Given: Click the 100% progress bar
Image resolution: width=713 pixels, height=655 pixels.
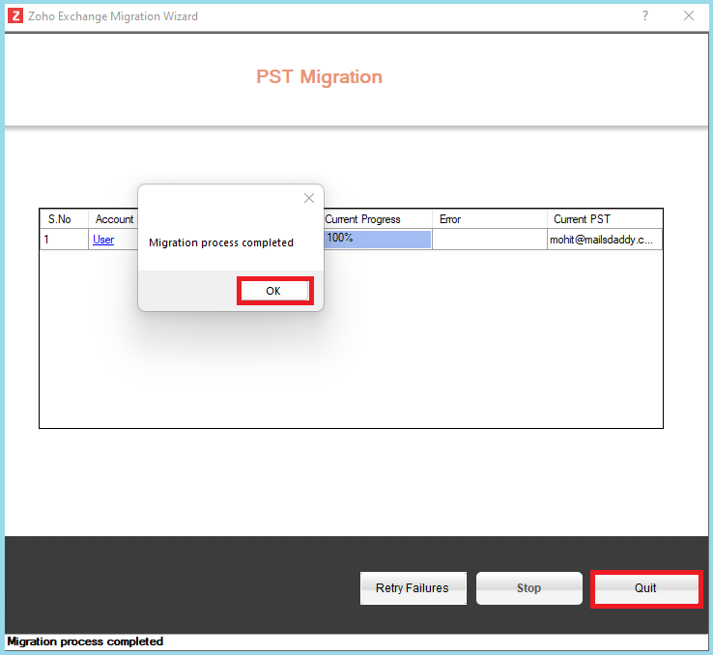Looking at the screenshot, I should click(x=378, y=239).
